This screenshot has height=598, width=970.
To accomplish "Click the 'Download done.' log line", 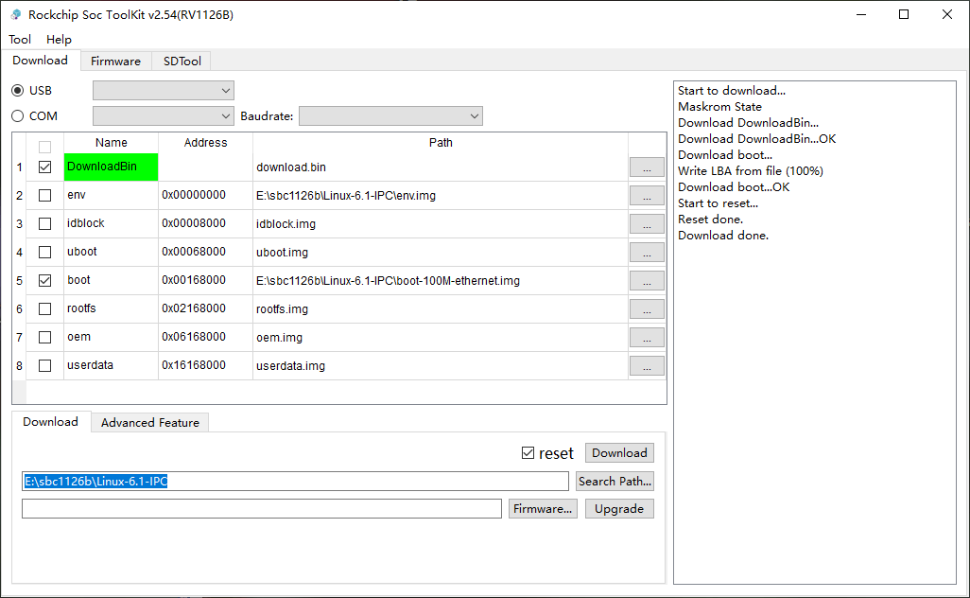I will click(723, 236).
